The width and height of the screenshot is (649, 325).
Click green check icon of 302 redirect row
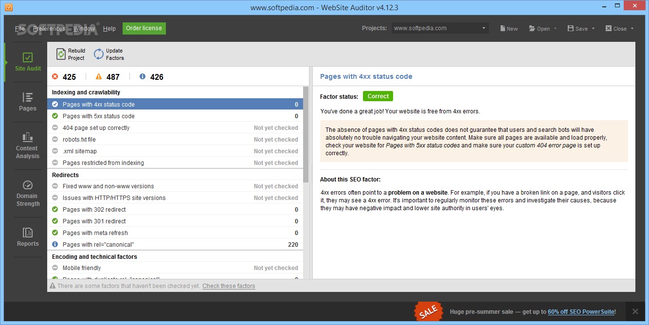55,210
